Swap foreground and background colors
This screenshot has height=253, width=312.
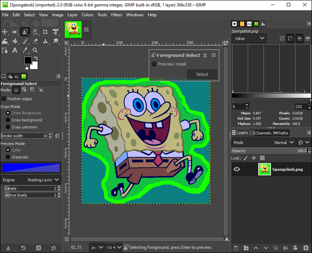click(36, 58)
